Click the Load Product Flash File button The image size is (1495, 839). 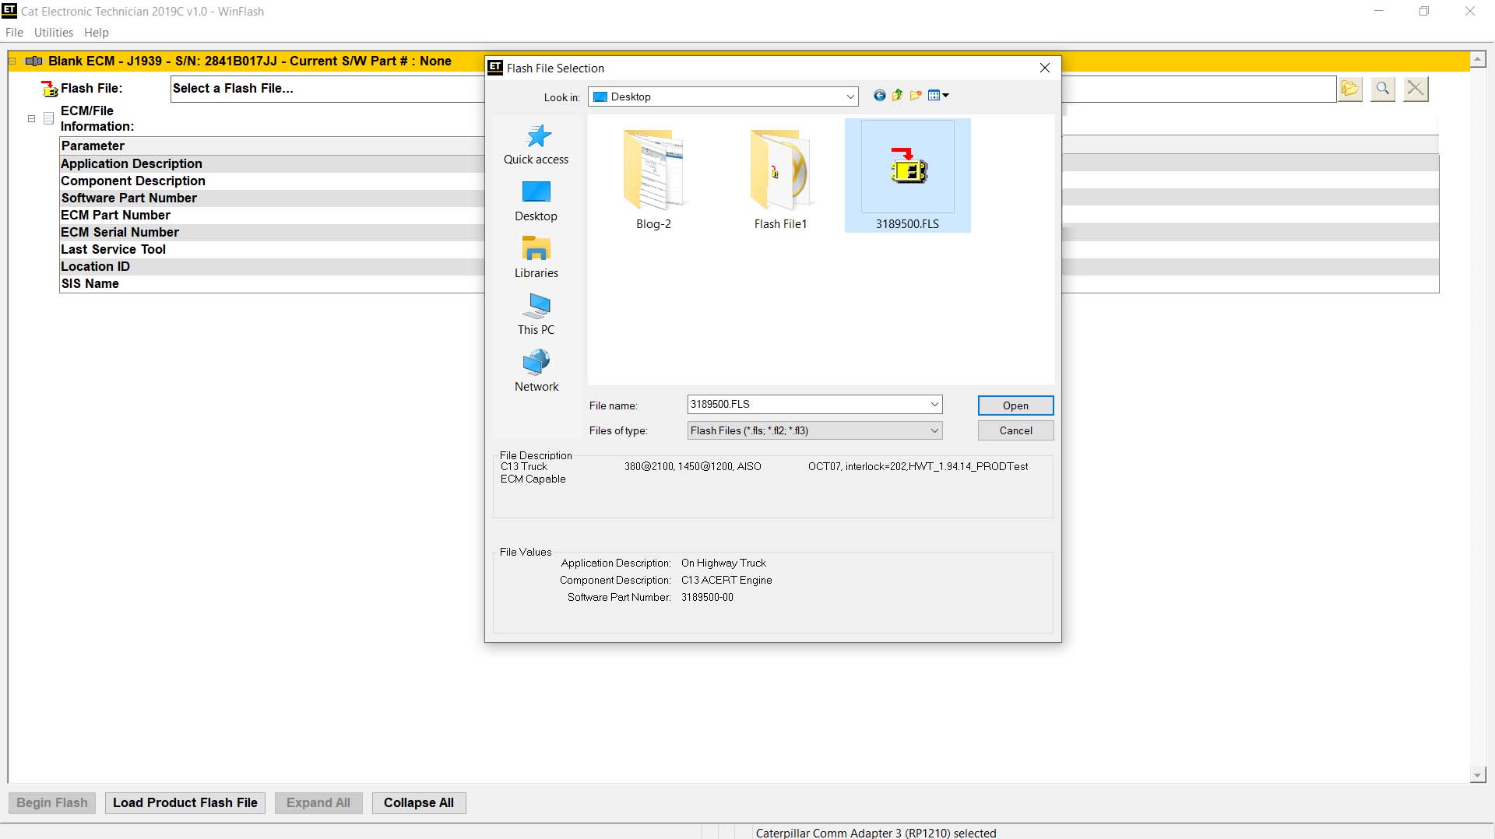click(185, 802)
